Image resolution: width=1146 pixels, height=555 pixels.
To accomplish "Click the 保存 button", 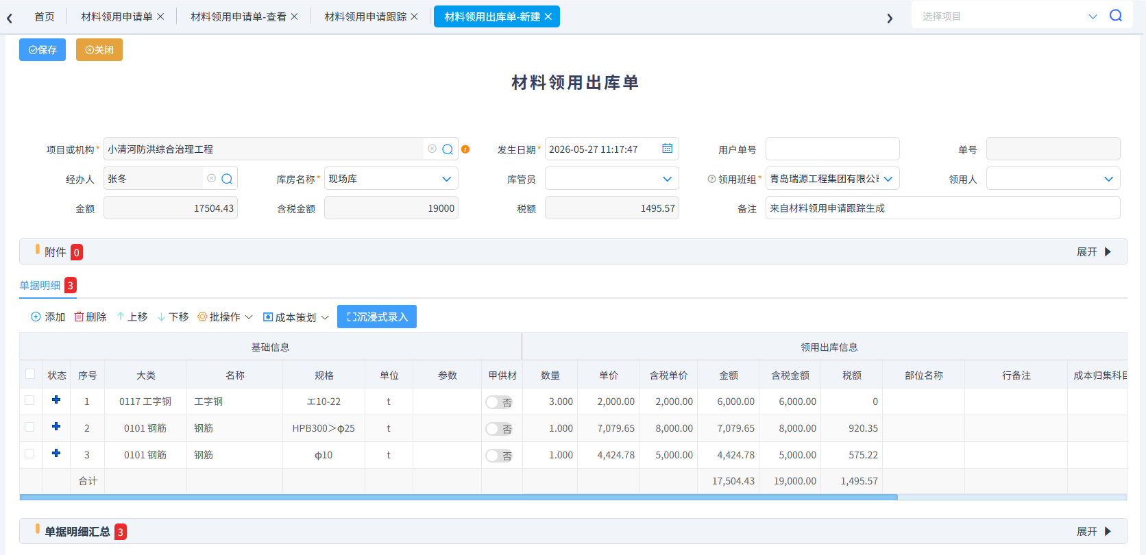I will (x=42, y=50).
